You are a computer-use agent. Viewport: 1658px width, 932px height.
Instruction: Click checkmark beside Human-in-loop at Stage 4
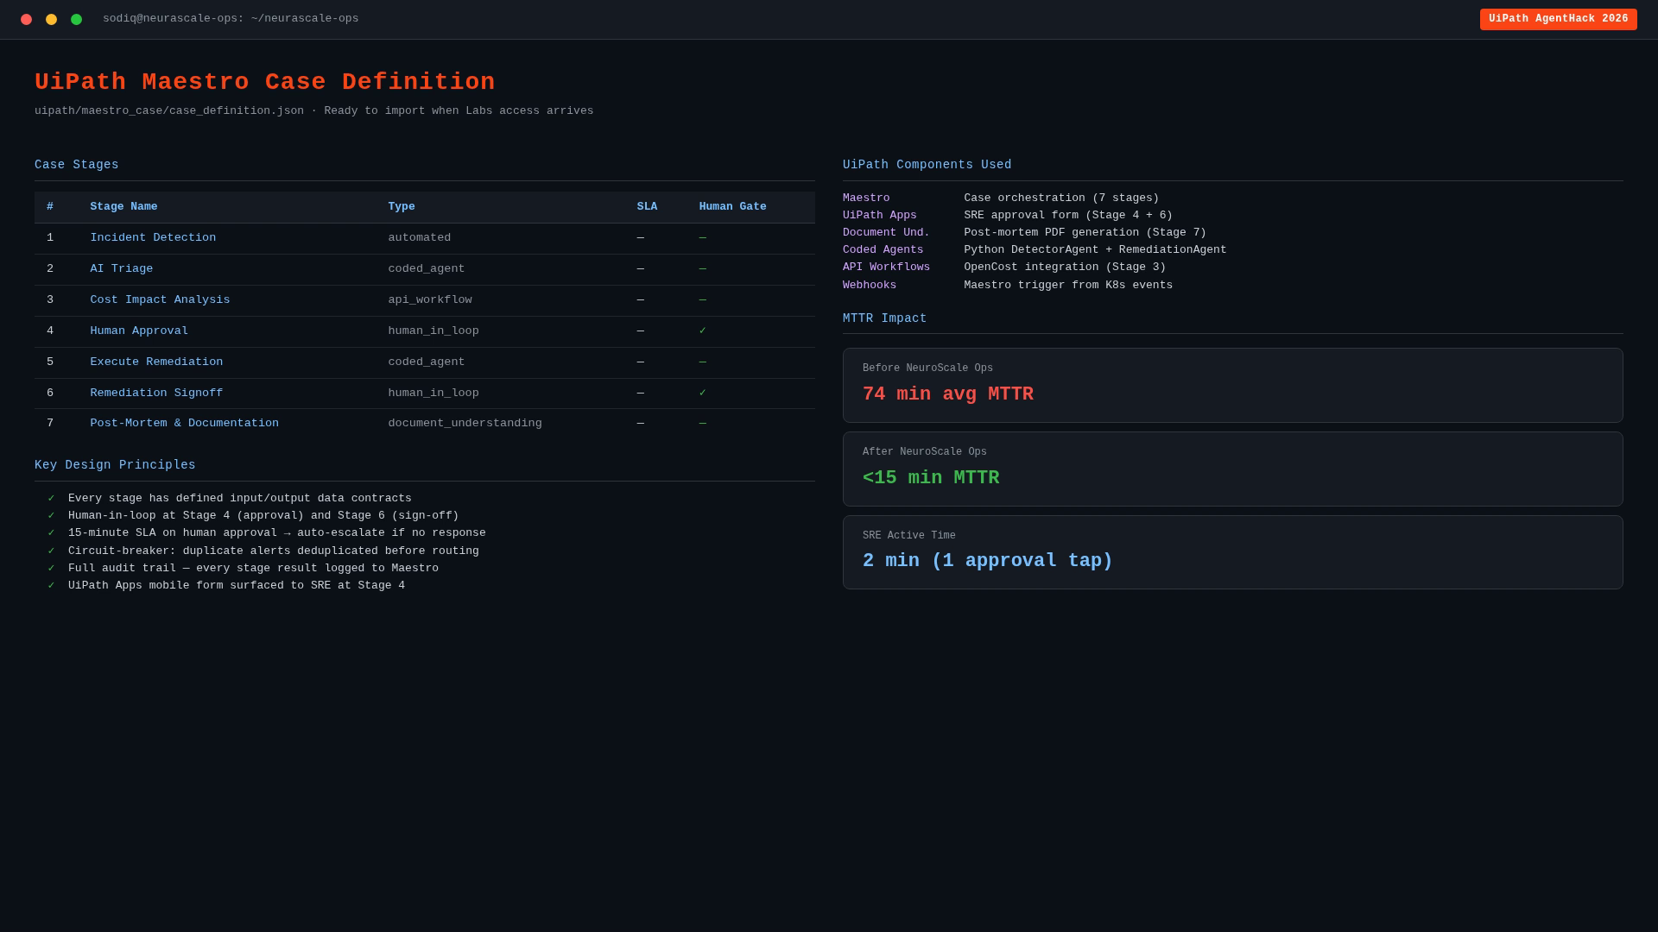[x=51, y=516]
